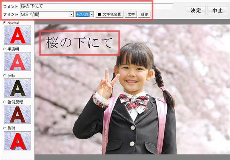Toggle 斜体 italic style

(x=144, y=14)
